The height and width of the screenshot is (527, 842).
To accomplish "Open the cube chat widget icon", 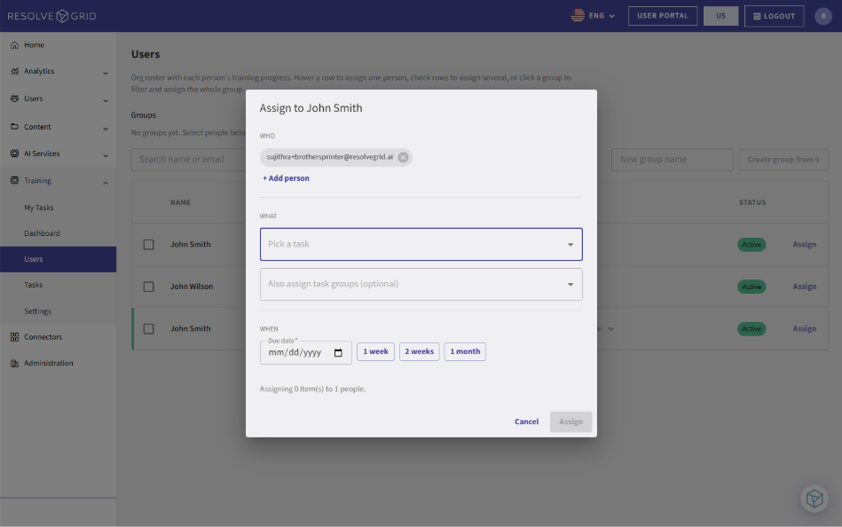I will point(814,499).
